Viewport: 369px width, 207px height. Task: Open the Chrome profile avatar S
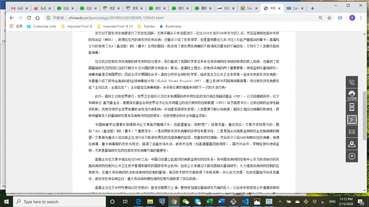click(352, 18)
